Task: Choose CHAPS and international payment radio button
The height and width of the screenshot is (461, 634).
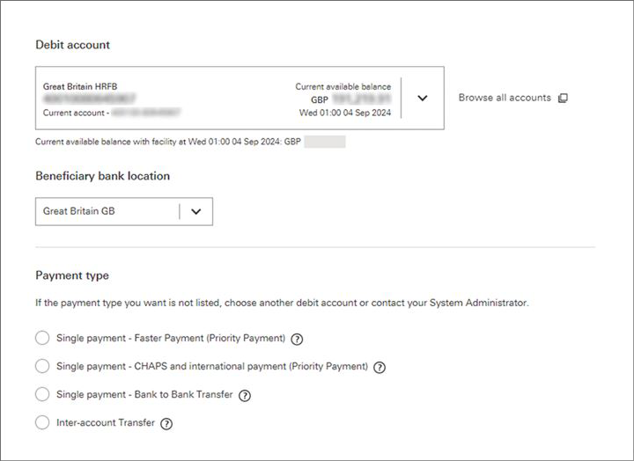Action: coord(42,366)
